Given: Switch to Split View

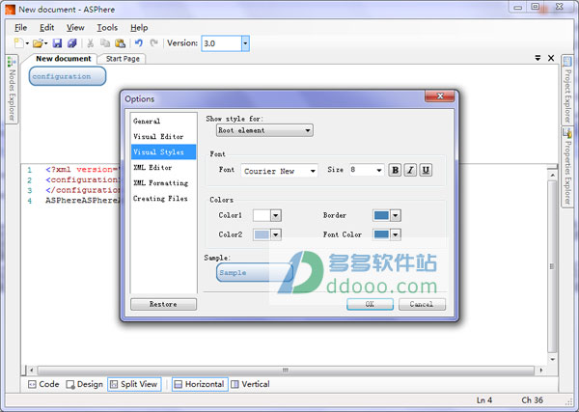Looking at the screenshot, I should 134,384.
